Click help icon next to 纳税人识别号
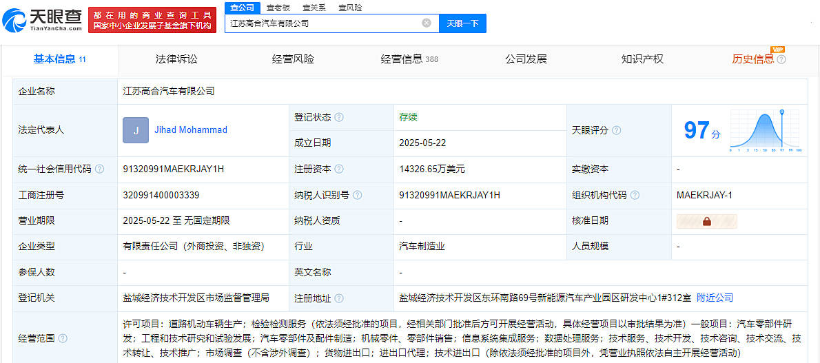This screenshot has width=820, height=363. (x=357, y=195)
